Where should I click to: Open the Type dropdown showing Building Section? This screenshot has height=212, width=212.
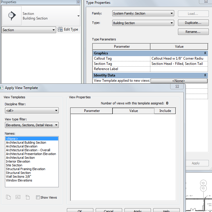[143, 23]
